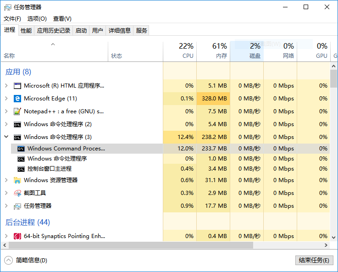This screenshot has width=338, height=272.
Task: Expand the Microsoft (R) HTML 应用程序 row
Action: point(6,86)
